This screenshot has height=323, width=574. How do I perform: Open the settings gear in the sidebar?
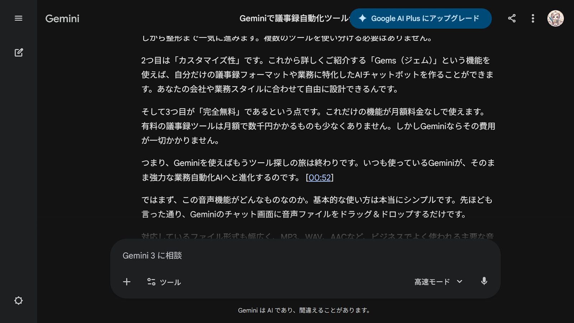click(x=18, y=300)
